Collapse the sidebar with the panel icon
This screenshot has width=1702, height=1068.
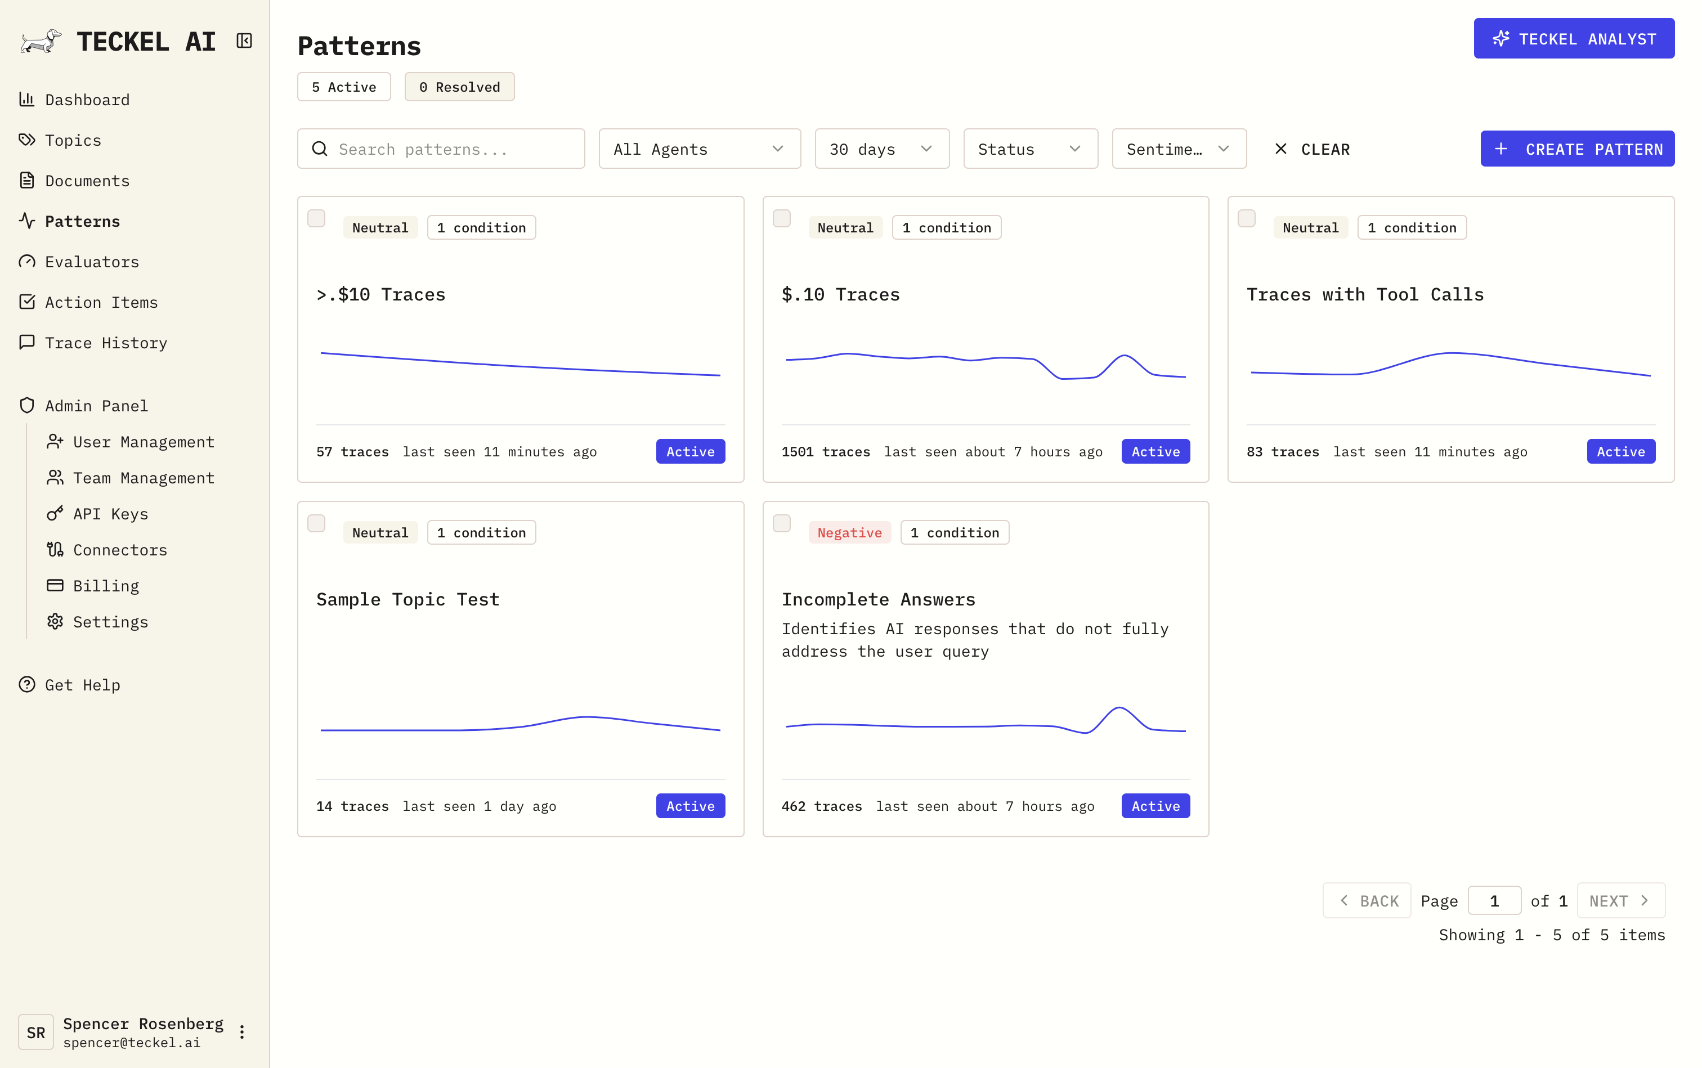[x=244, y=41]
